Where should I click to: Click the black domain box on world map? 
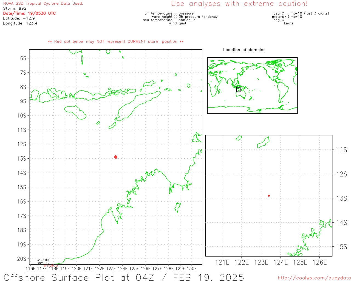(x=238, y=89)
